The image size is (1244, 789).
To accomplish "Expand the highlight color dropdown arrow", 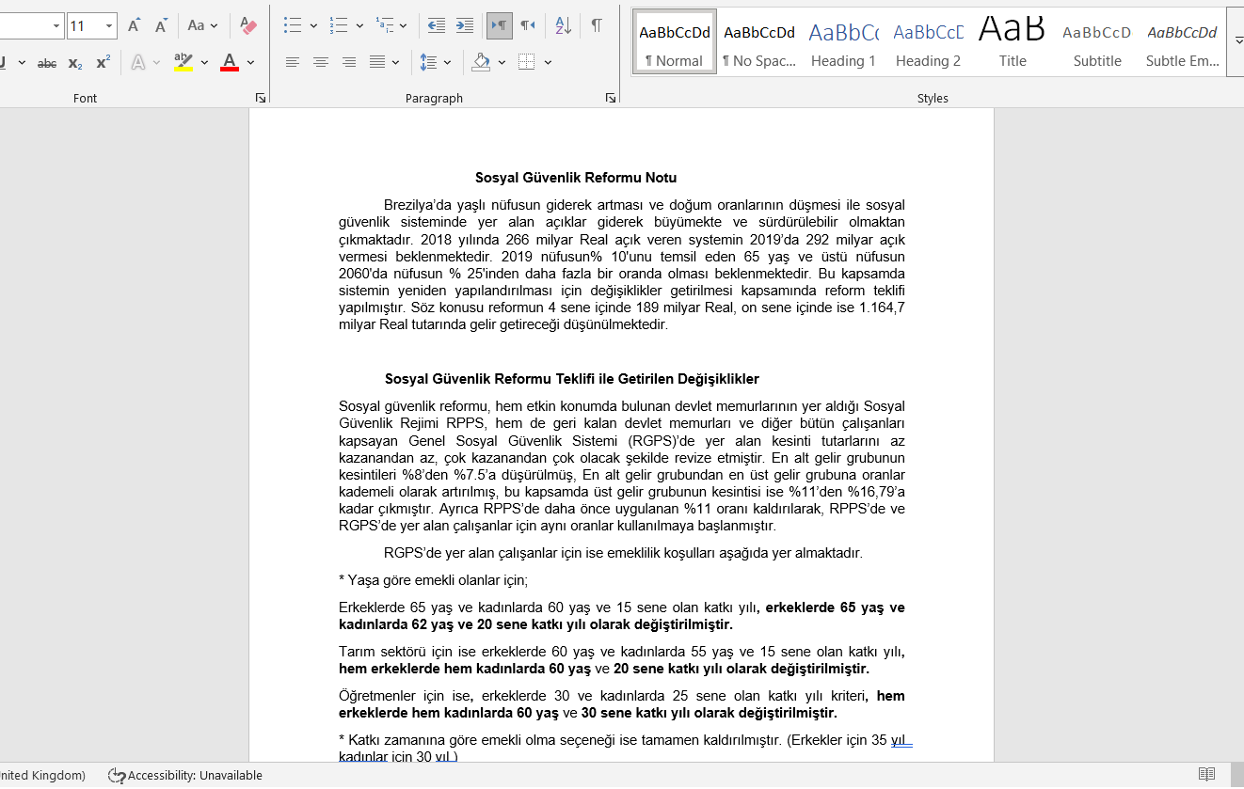I will coord(204,63).
